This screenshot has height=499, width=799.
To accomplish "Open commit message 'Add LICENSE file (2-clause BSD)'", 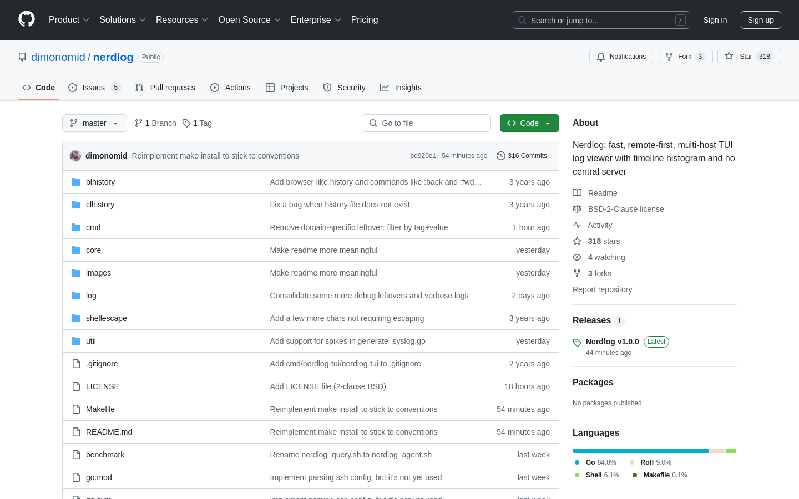I will (328, 386).
